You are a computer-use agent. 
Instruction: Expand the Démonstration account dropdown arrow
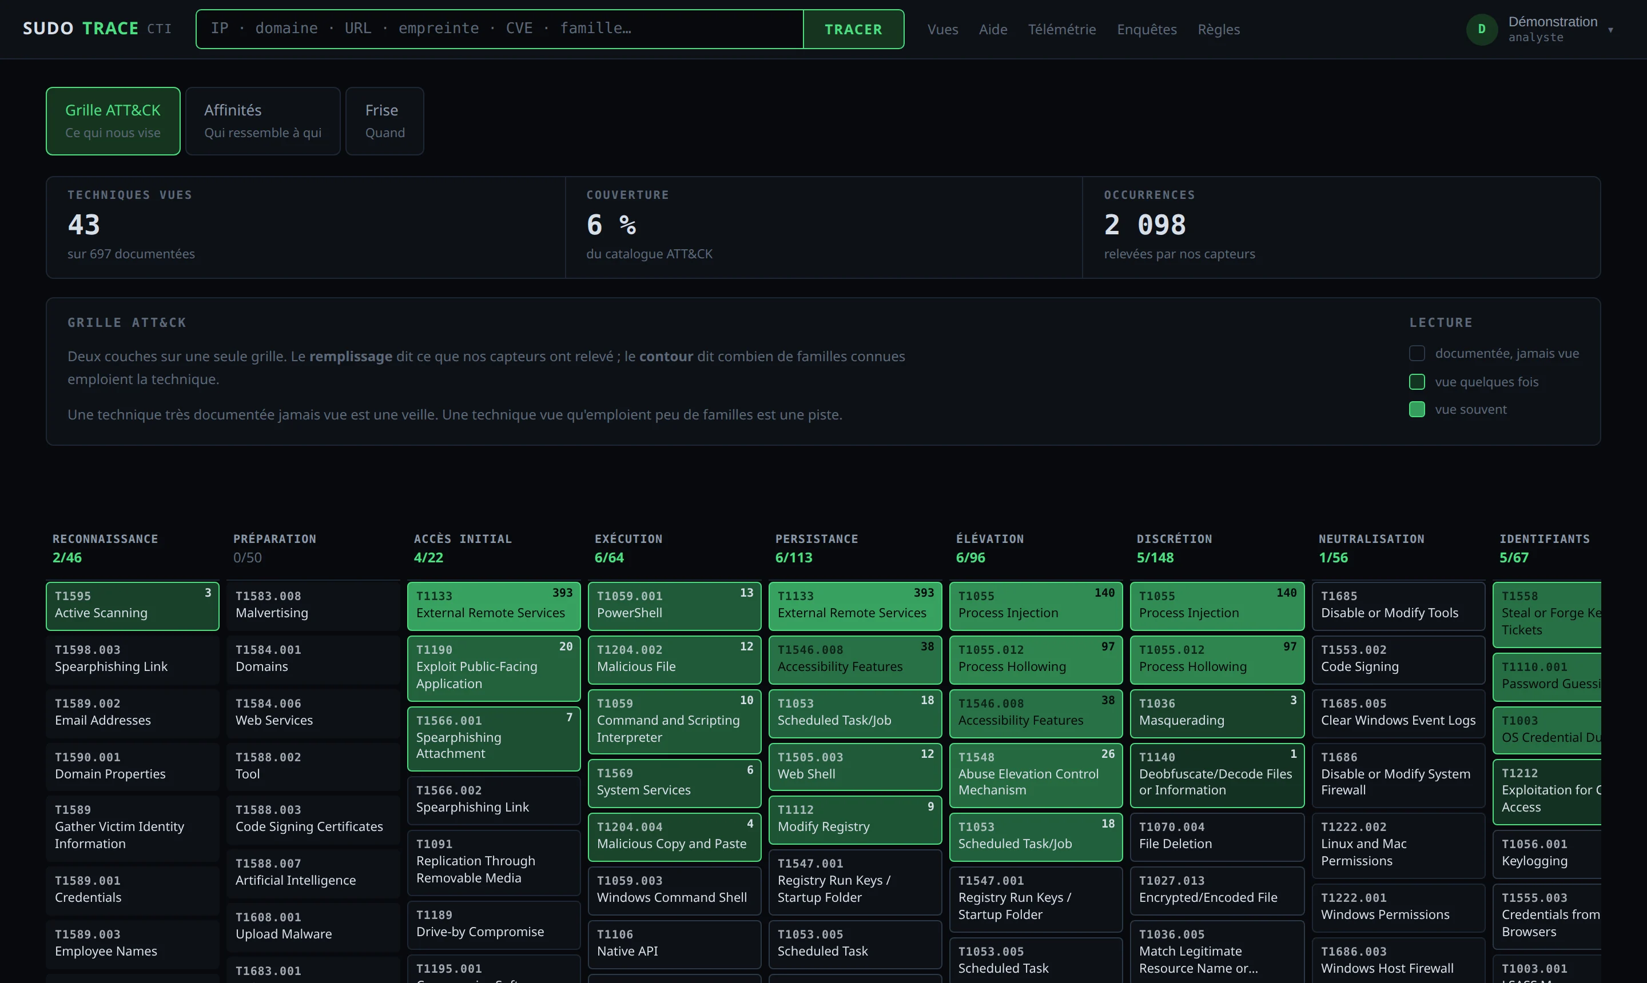(1610, 30)
